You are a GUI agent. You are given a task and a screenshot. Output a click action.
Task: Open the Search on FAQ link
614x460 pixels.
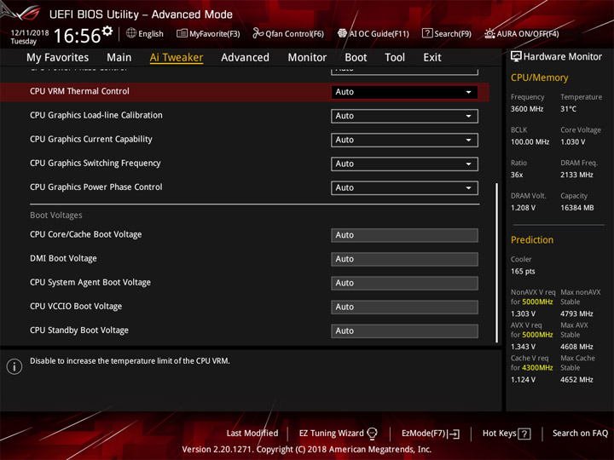[x=580, y=434]
